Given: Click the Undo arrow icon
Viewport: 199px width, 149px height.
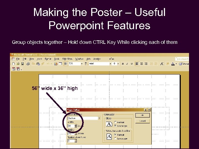Looking at the screenshot, I should [x=48, y=64].
